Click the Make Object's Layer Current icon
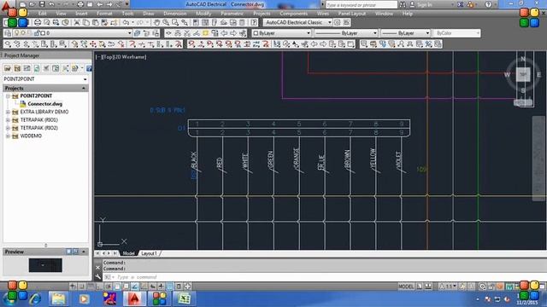The height and width of the screenshot is (307, 547). click(137, 33)
